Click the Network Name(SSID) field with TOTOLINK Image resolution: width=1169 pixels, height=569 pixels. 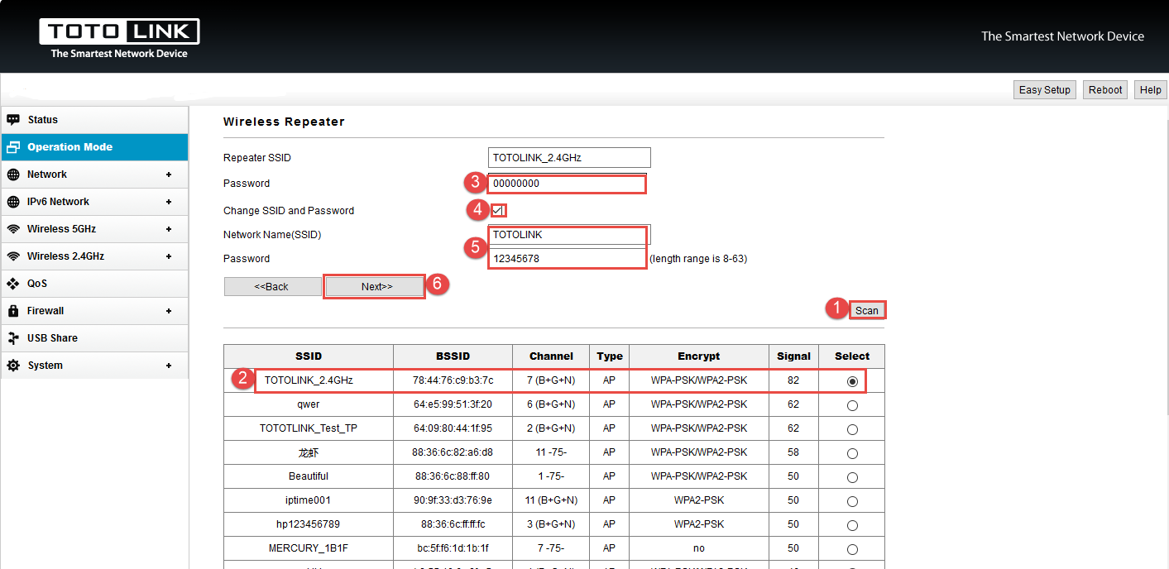point(569,235)
